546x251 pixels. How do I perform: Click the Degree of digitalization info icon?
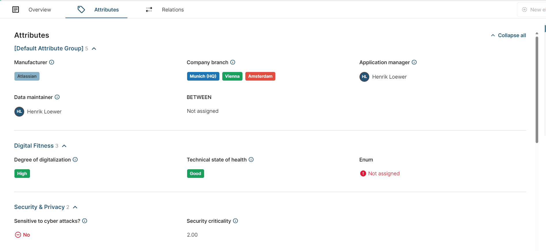pos(75,159)
